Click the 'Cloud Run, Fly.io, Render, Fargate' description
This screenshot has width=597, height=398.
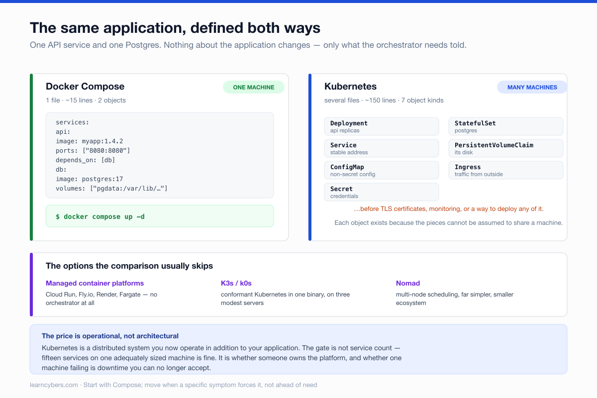[x=101, y=298]
